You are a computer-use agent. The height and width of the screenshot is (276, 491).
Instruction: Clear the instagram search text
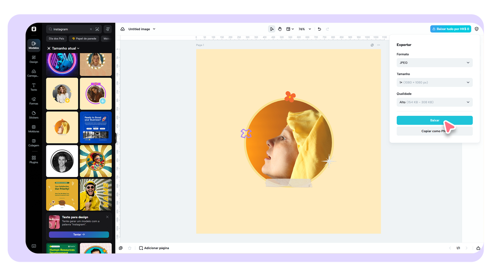(91, 29)
